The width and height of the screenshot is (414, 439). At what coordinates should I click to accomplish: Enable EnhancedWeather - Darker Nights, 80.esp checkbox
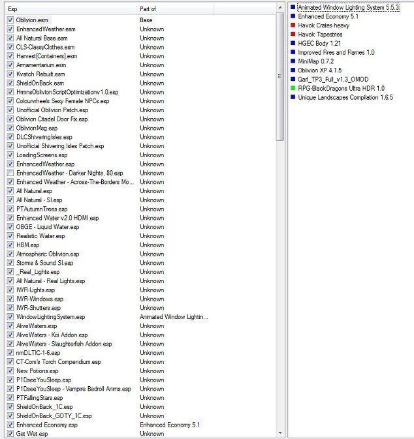[x=10, y=173]
